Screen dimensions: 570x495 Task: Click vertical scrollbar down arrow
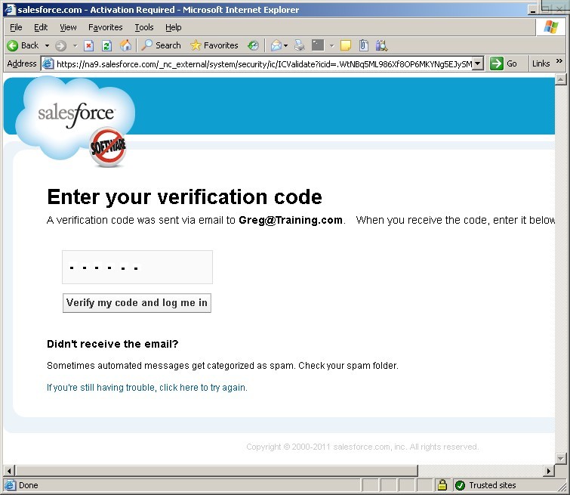560,459
